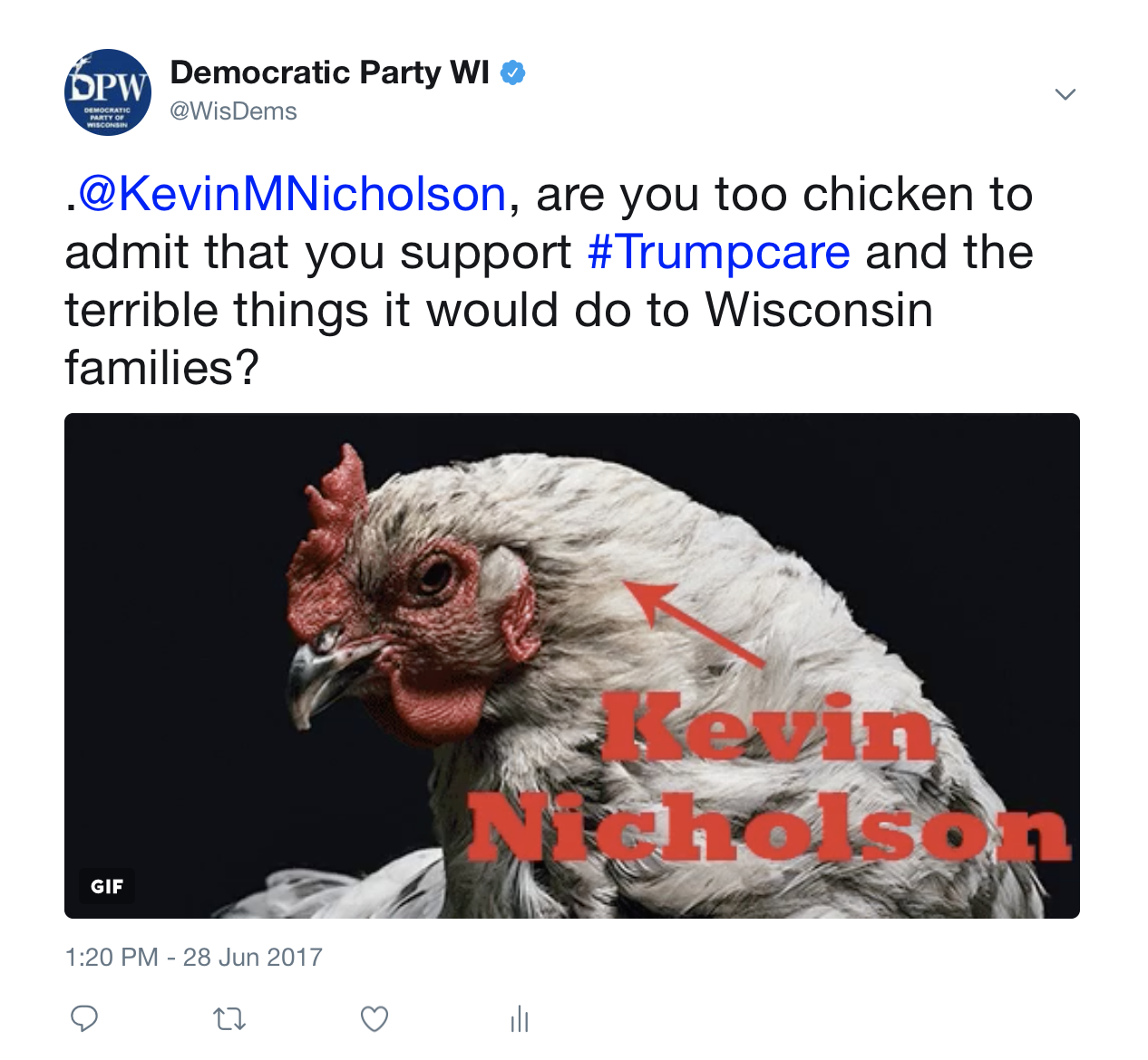The width and height of the screenshot is (1148, 1060).
Task: Click the blue verified badge
Action: (513, 72)
